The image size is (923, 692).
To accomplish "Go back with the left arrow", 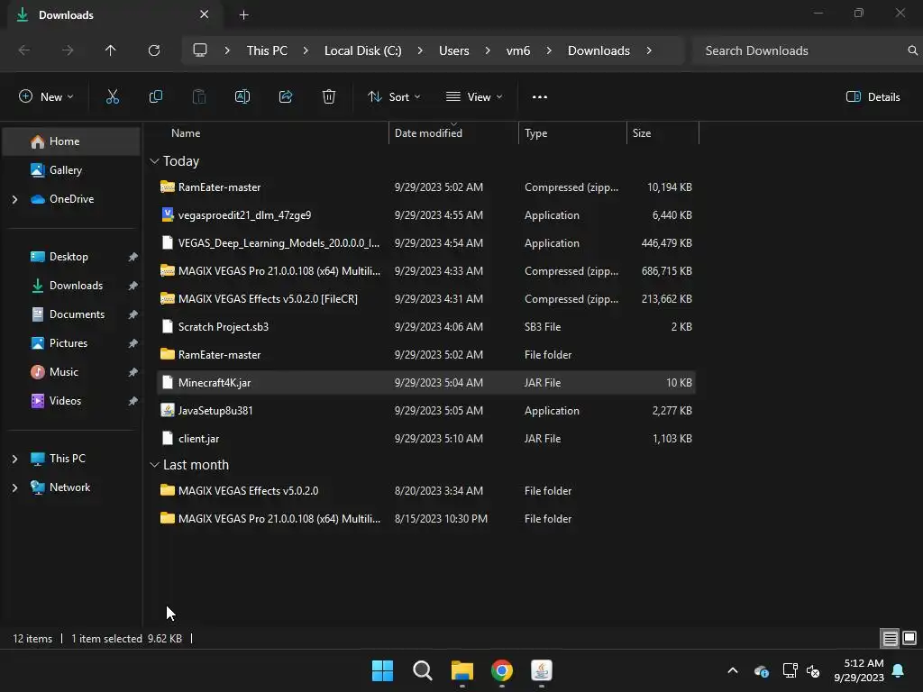I will pyautogui.click(x=24, y=50).
